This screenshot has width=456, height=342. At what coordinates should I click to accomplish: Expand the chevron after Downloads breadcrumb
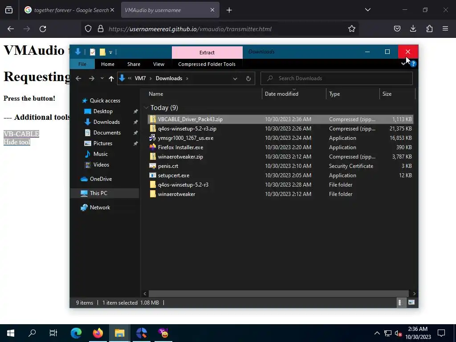[187, 78]
